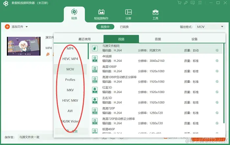Image resolution: width=230 pixels, height=145 pixels.
Task: Choose MOV in the format list
Action: [70, 69]
